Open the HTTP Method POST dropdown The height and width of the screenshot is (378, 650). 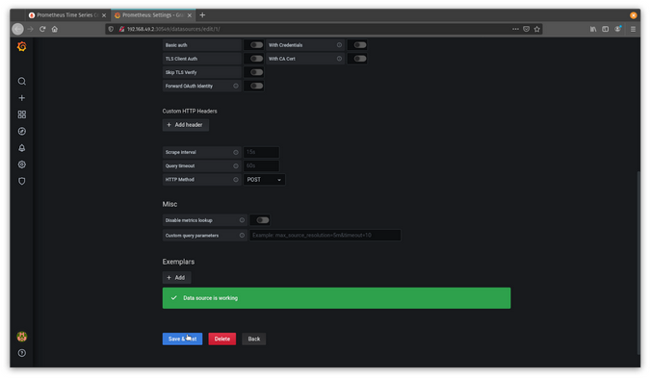[264, 180]
